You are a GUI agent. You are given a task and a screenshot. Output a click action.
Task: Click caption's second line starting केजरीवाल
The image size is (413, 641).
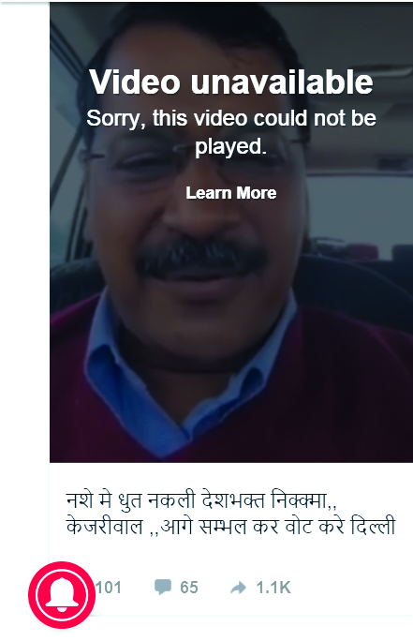coord(230,526)
